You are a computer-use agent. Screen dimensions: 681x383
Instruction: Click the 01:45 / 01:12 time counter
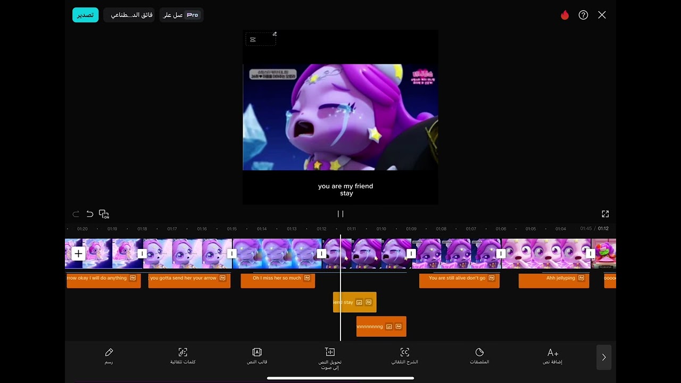pos(594,229)
